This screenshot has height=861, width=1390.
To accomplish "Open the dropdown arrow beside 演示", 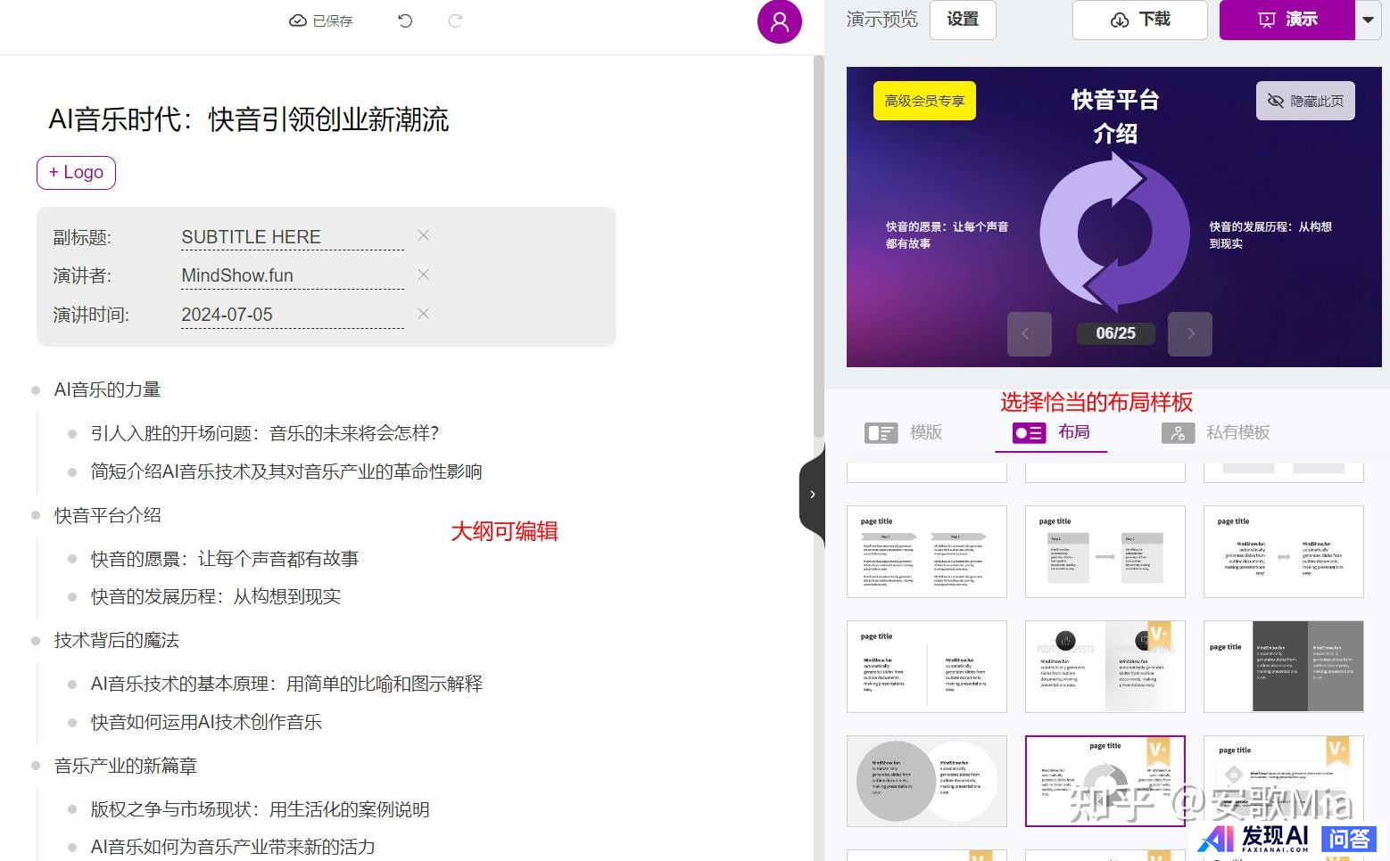I will click(x=1368, y=20).
